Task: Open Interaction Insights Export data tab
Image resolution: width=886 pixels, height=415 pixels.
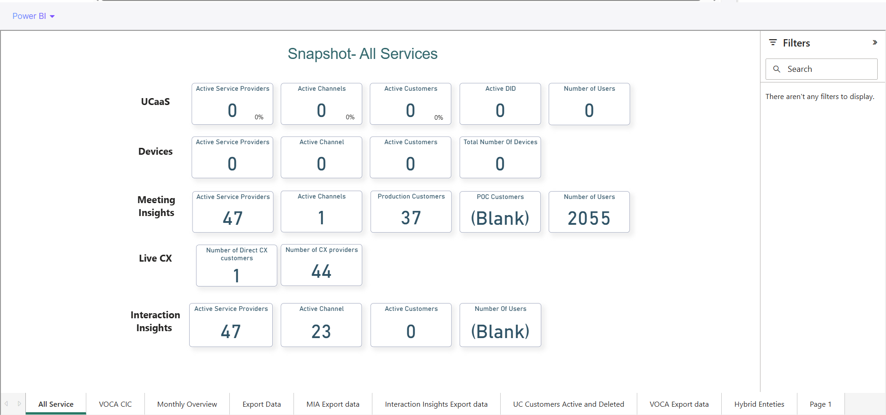Action: [436, 404]
